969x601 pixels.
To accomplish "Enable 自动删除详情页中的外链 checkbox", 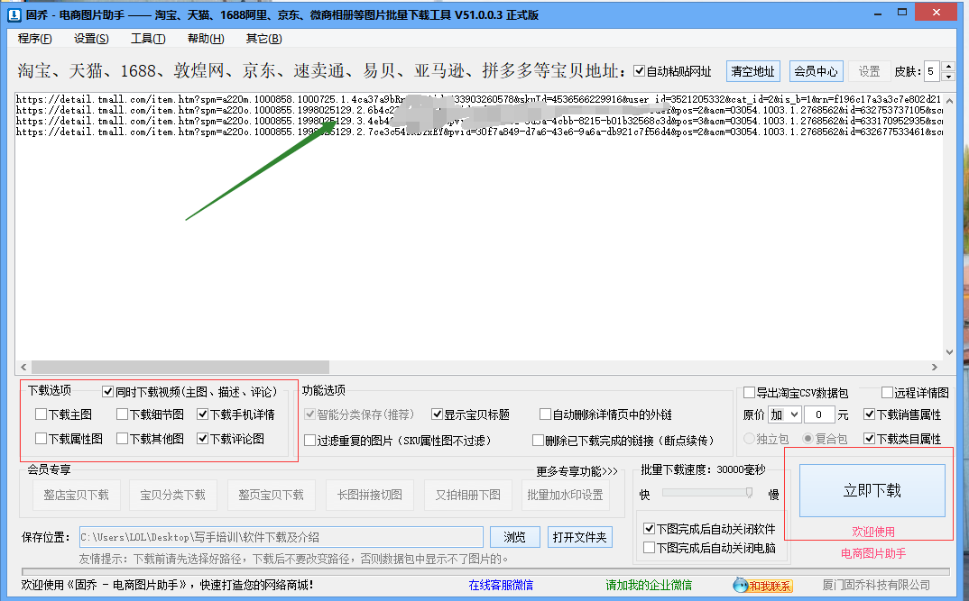I will tap(545, 414).
